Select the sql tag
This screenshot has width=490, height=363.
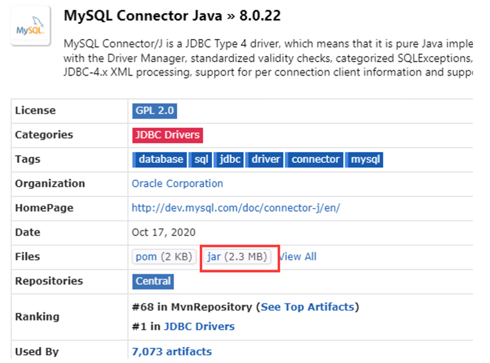click(200, 159)
